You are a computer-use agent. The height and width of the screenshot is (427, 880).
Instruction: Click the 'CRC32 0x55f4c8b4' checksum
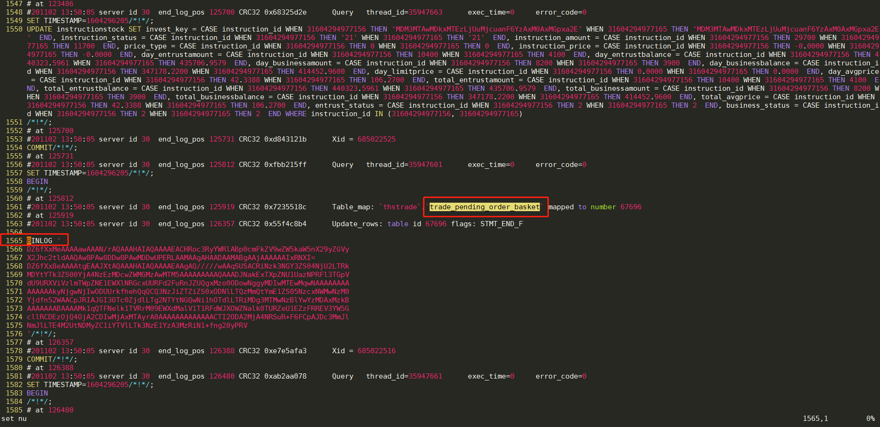pos(272,224)
